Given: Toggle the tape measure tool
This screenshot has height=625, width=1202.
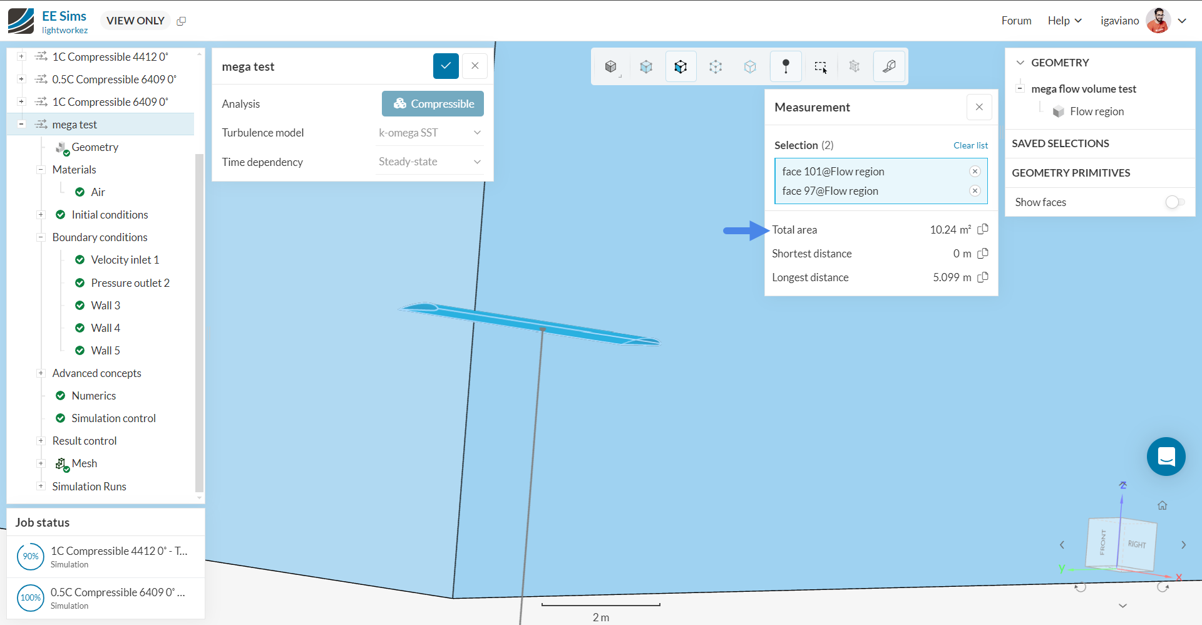Looking at the screenshot, I should point(889,66).
